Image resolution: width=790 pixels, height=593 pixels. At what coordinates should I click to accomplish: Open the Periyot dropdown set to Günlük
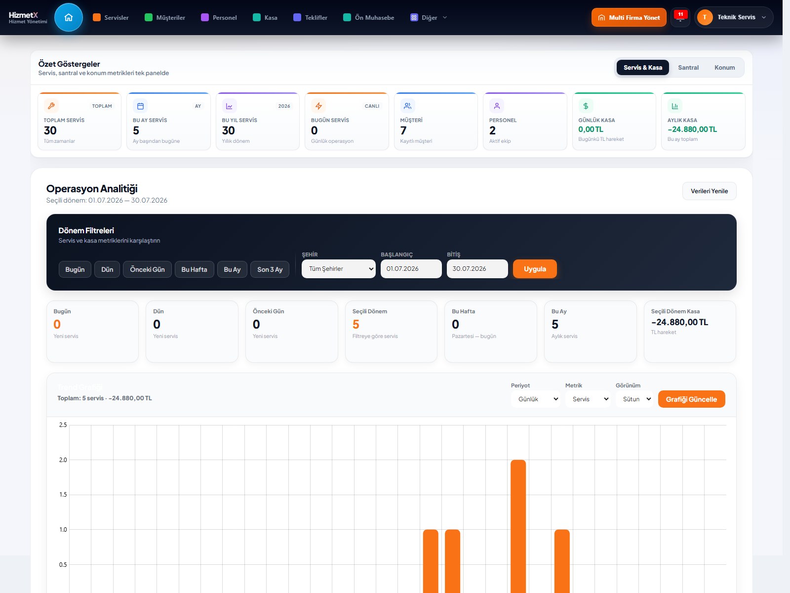[536, 399]
